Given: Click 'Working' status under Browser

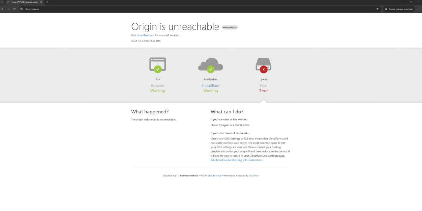Looking at the screenshot, I should click(158, 91).
